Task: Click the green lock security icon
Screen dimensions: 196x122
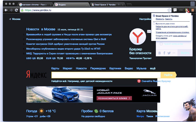Action: [x=22, y=10]
